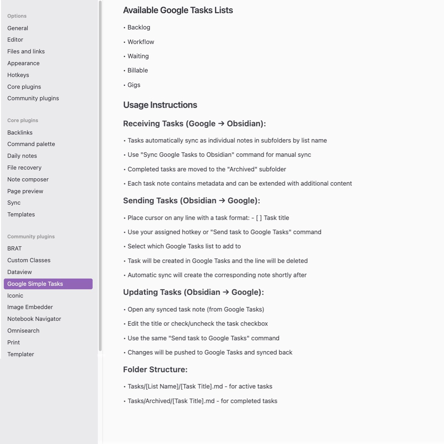Select Dataview plugin settings
Screen dimensions: 444x444
(19, 272)
